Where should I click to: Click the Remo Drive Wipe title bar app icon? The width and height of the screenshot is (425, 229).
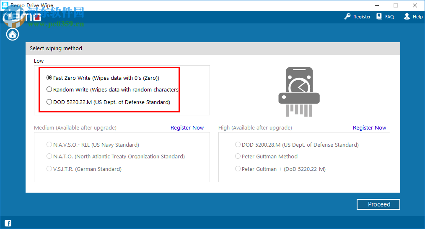(5, 5)
